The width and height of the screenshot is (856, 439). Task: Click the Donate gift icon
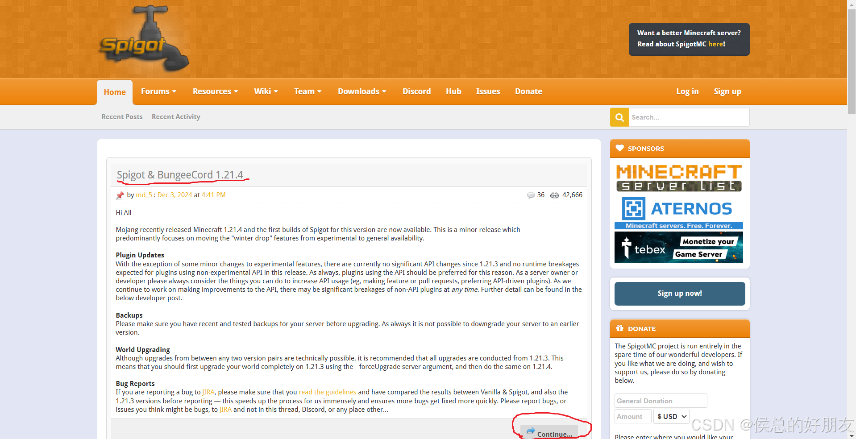click(619, 328)
